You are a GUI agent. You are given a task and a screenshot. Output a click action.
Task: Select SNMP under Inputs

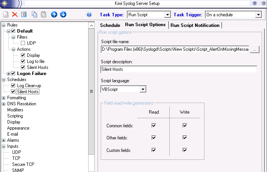(x=18, y=170)
